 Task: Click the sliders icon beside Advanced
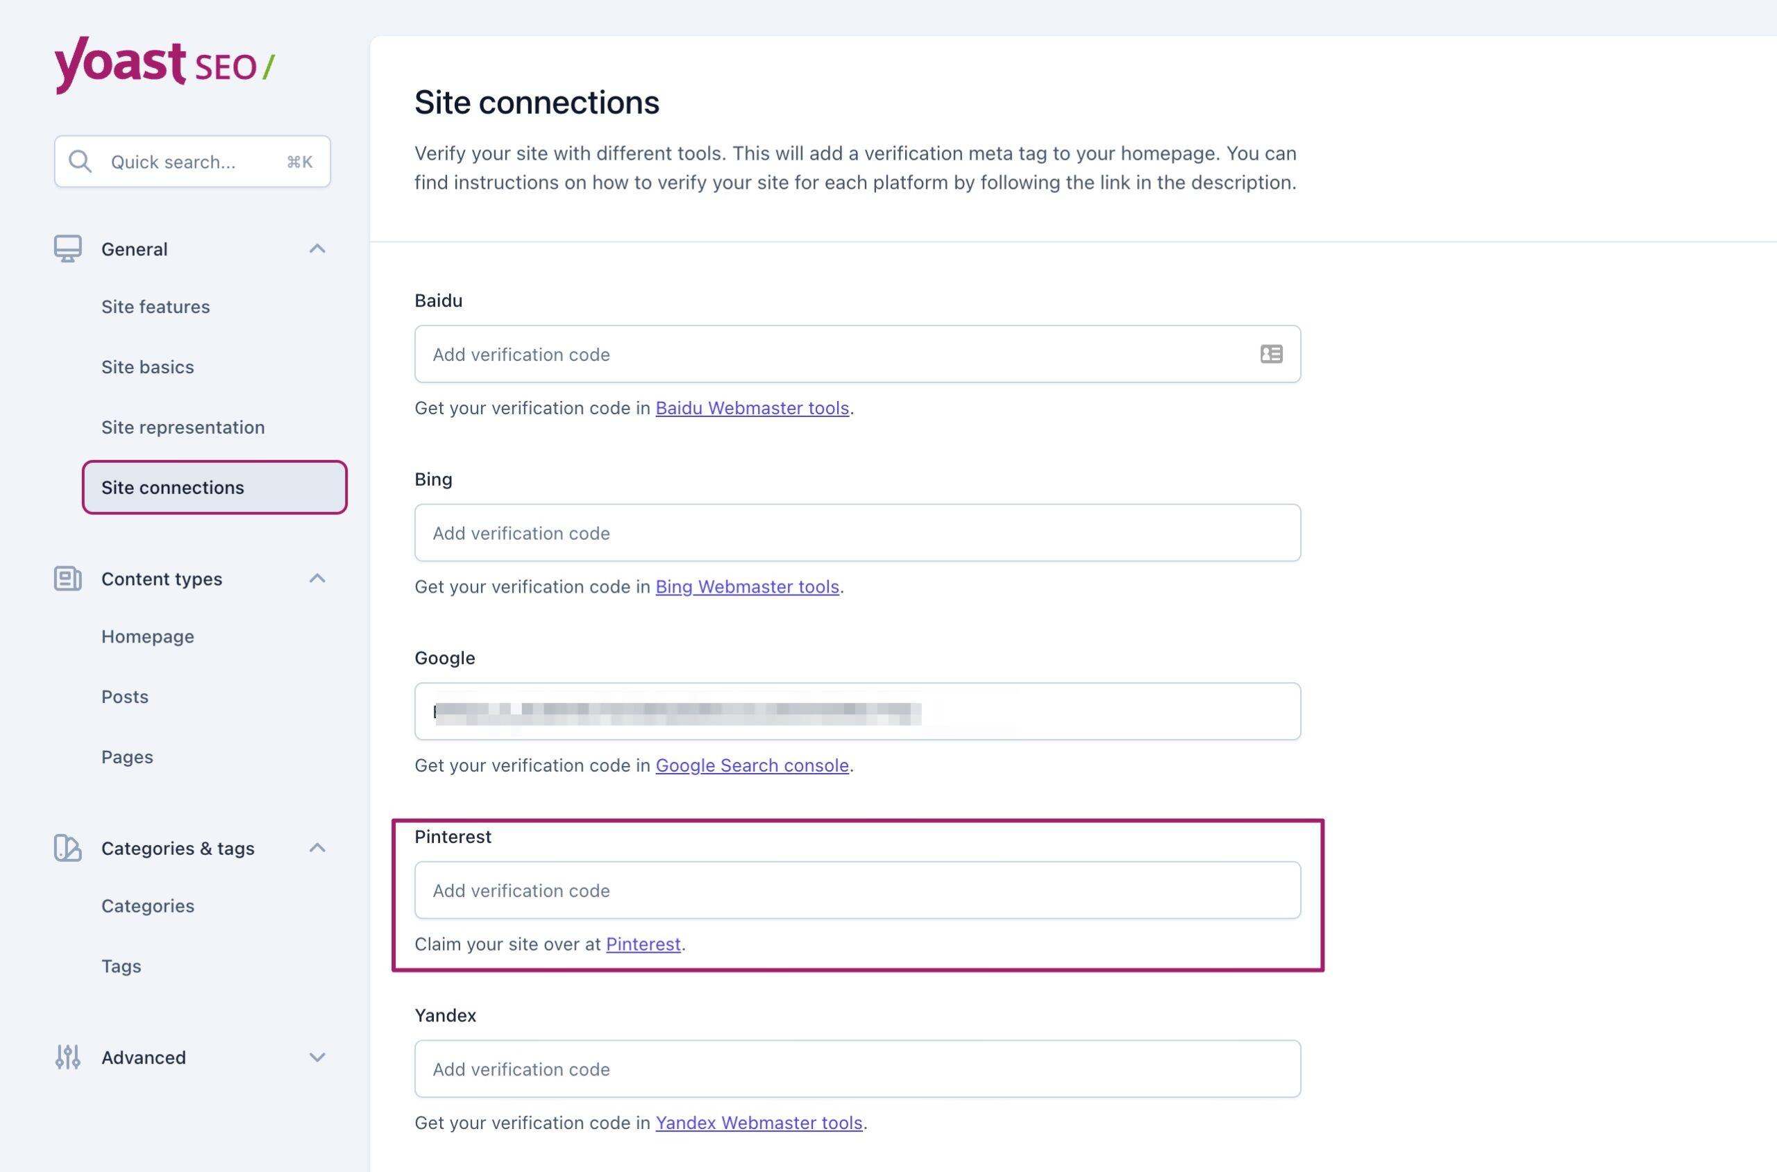[x=67, y=1057]
